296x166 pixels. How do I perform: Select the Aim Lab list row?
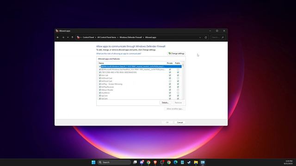140,75
